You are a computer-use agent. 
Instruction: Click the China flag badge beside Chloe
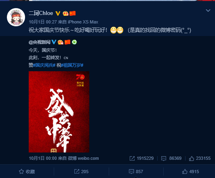tap(72, 13)
